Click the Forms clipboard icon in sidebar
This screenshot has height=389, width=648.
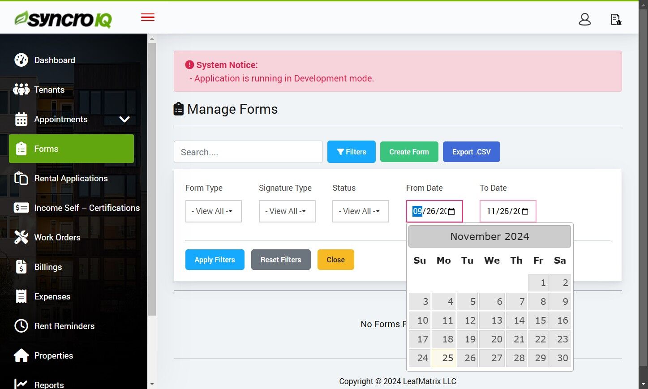pos(21,149)
